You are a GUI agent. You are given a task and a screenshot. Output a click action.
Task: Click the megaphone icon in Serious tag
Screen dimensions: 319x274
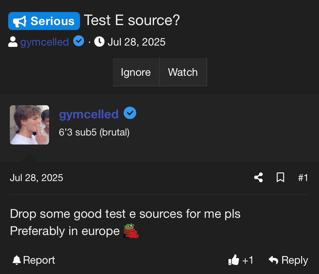pyautogui.click(x=20, y=21)
